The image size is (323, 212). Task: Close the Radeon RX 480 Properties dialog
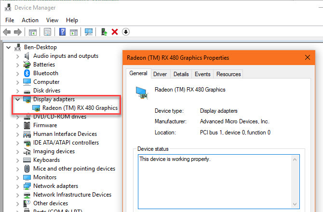tap(308, 57)
